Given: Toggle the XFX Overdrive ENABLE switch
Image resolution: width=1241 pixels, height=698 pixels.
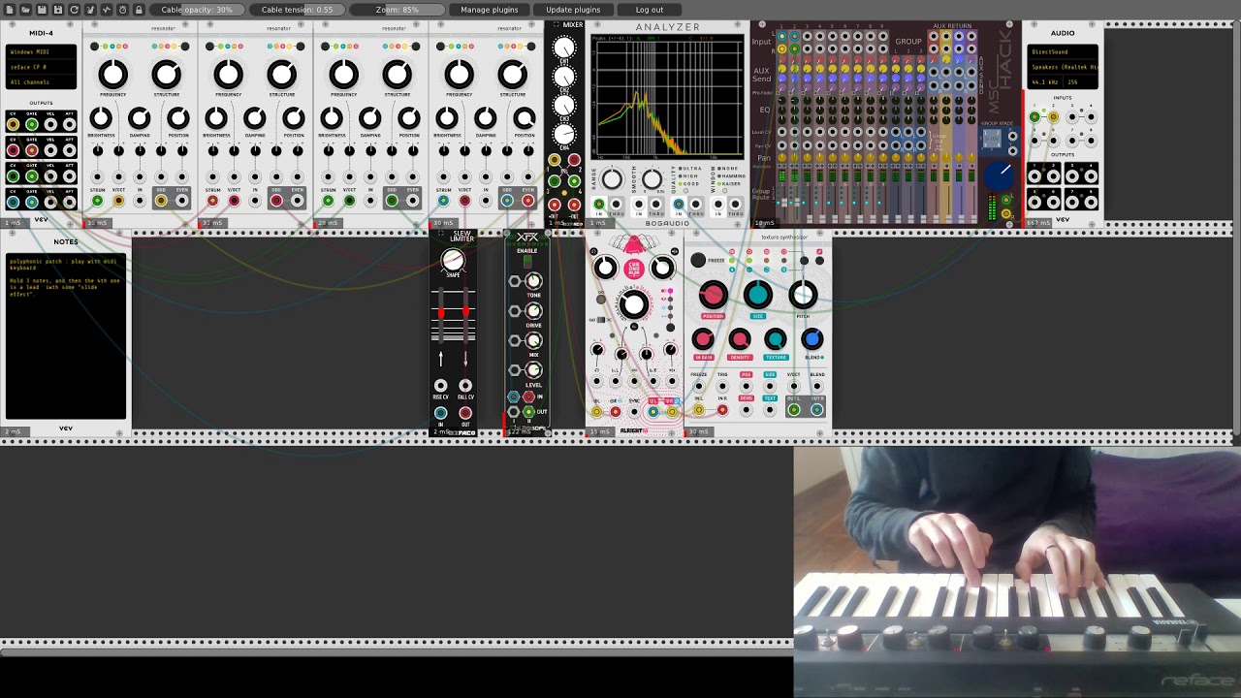Looking at the screenshot, I should click(526, 260).
